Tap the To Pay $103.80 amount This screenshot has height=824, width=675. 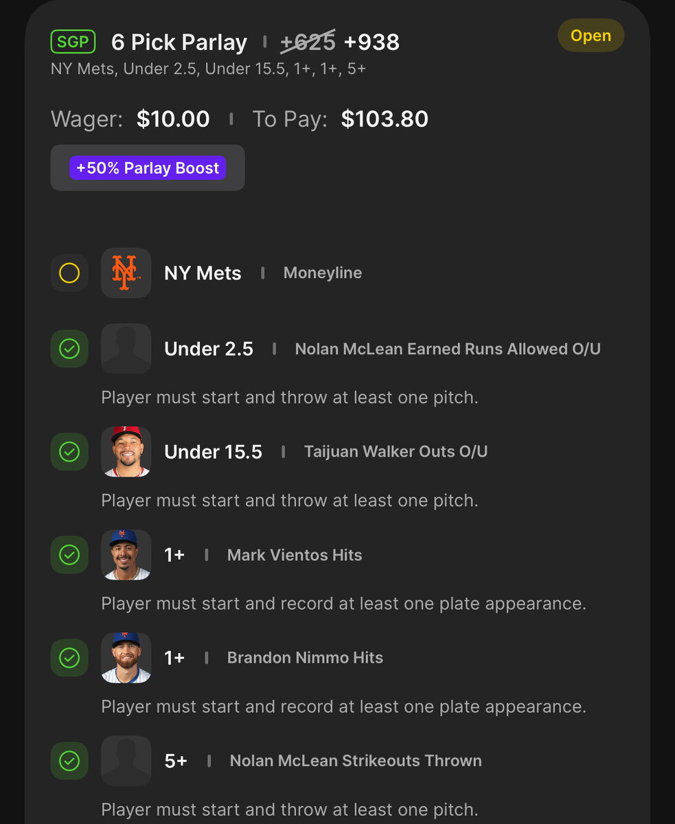click(x=385, y=119)
